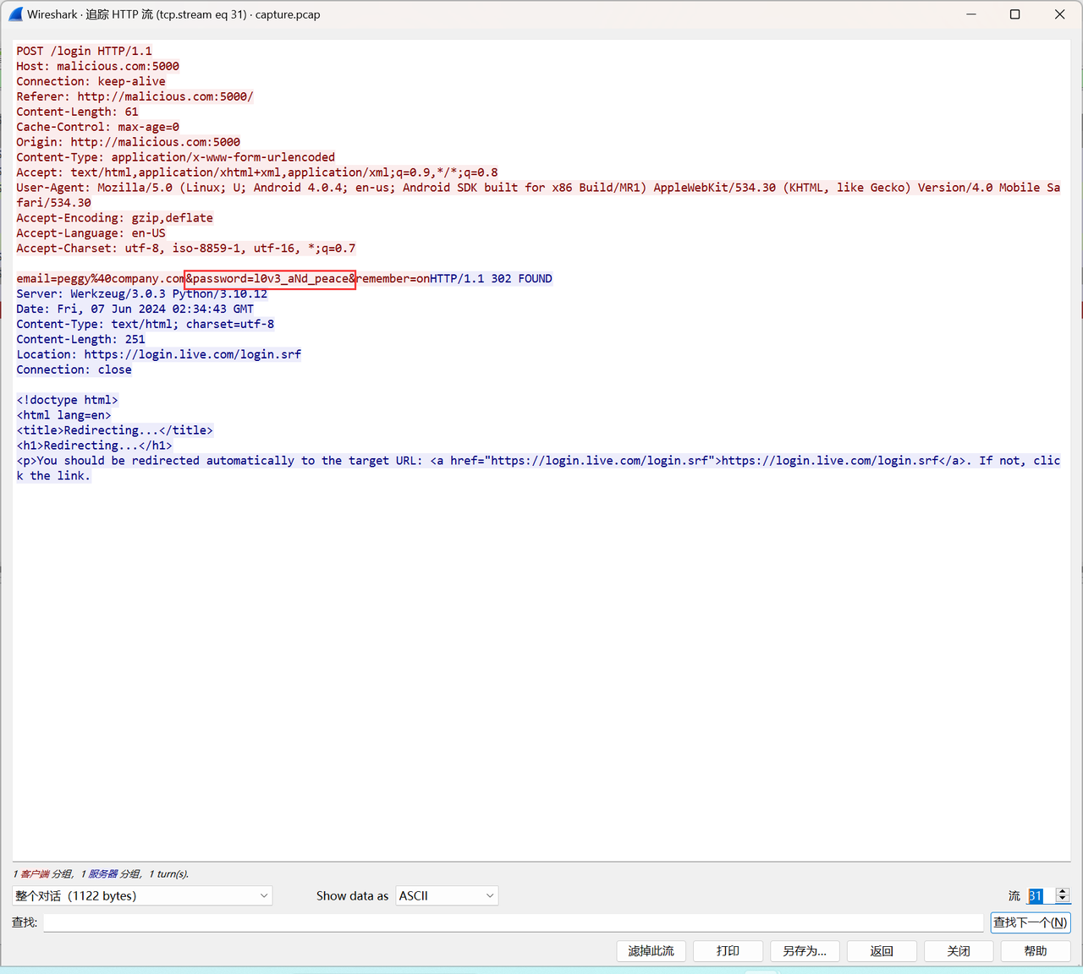This screenshot has height=974, width=1083.
Task: Click the Server: Werkzeug response header line
Action: (141, 294)
